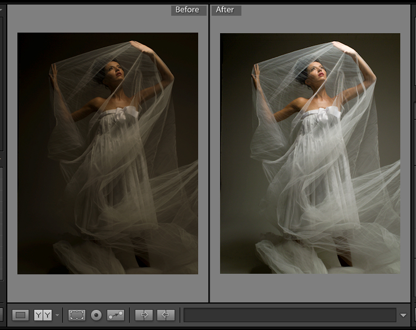Select the Remove Spots linked-dots tool
416x330 pixels.
click(x=115, y=315)
